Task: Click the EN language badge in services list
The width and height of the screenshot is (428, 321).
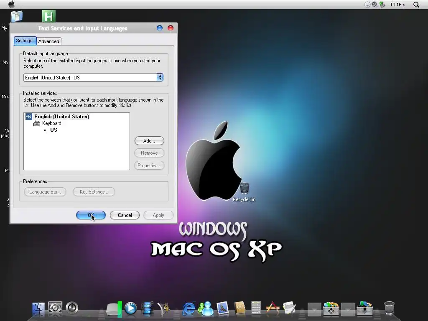Action: [x=28, y=117]
